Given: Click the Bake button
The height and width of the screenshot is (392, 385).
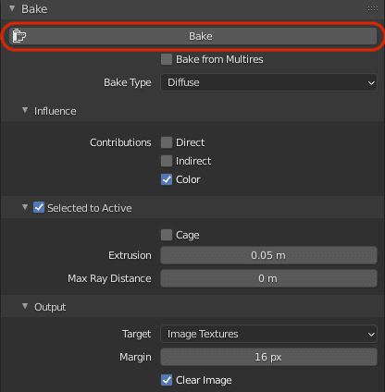Looking at the screenshot, I should coord(192,36).
